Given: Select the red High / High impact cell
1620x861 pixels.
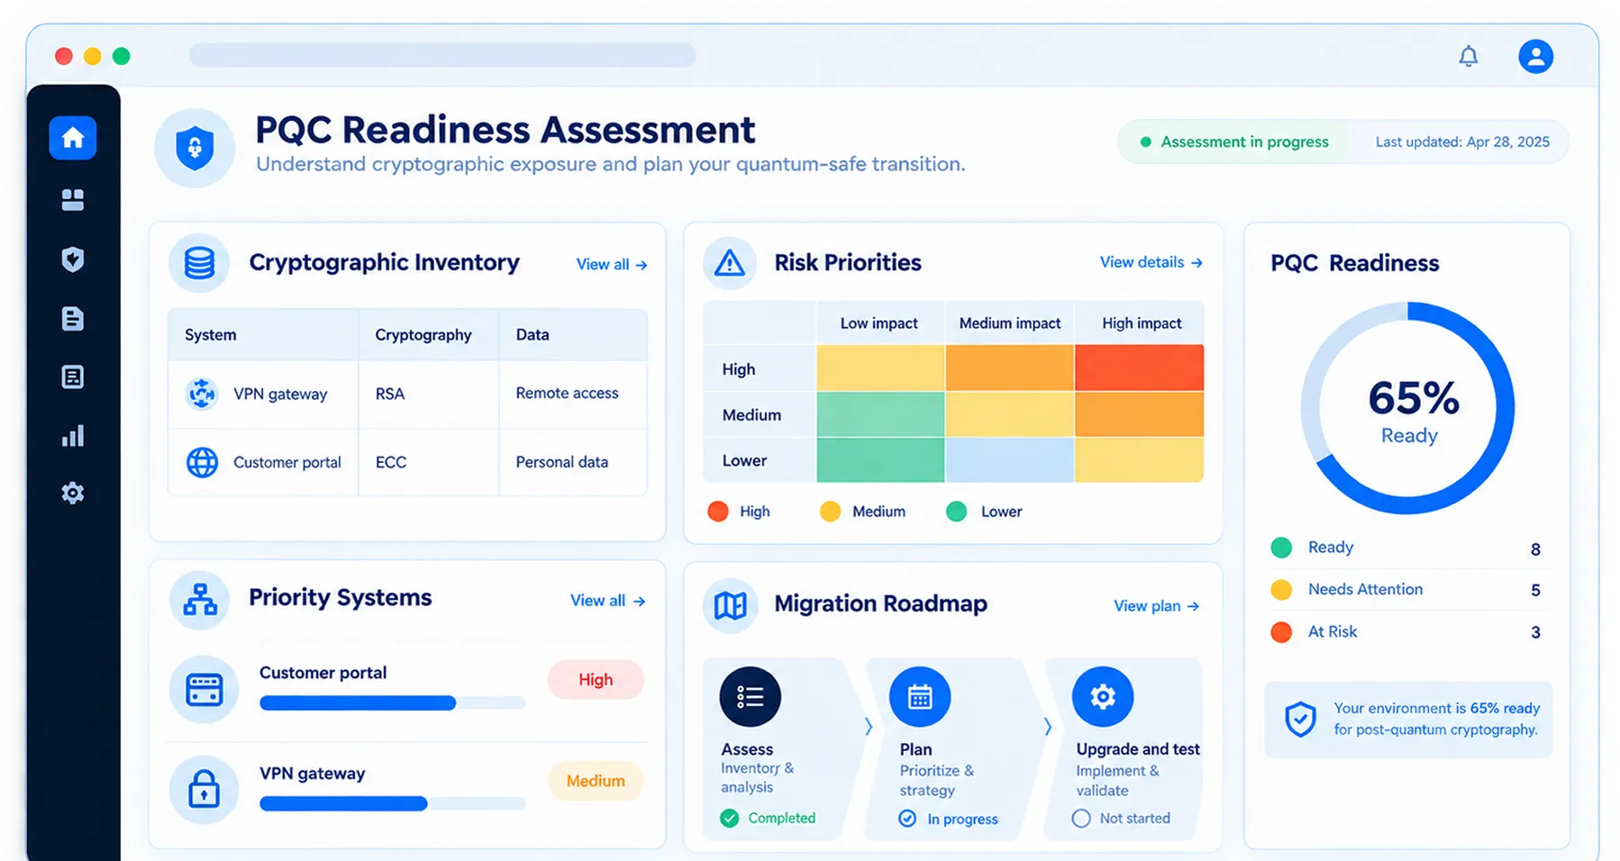Looking at the screenshot, I should 1139,367.
